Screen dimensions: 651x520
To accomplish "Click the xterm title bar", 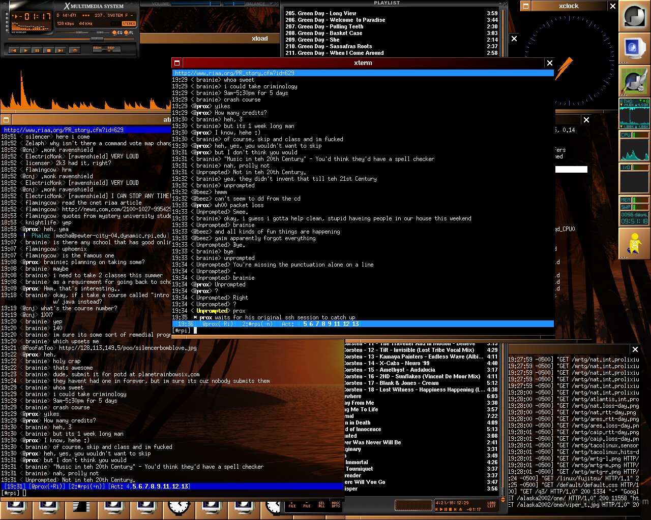I will [363, 63].
